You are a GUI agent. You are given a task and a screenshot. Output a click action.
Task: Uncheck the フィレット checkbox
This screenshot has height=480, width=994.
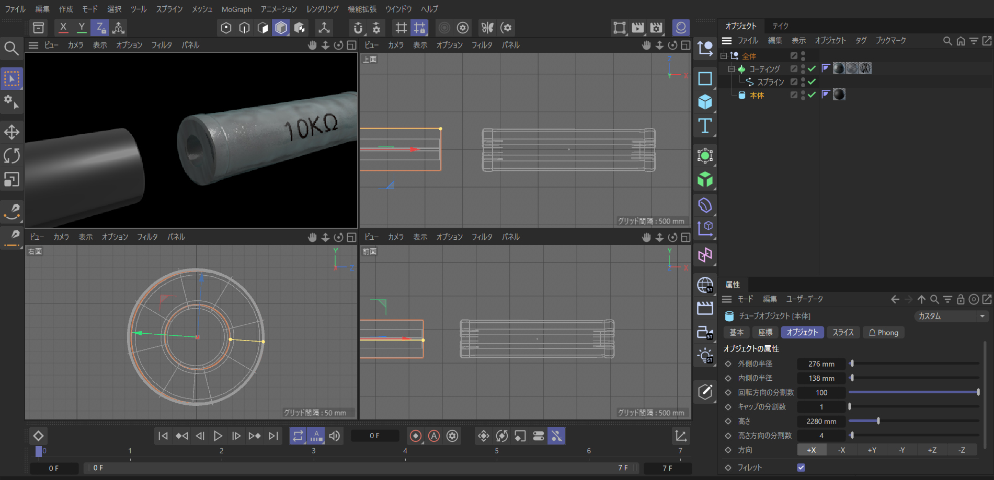tap(801, 467)
